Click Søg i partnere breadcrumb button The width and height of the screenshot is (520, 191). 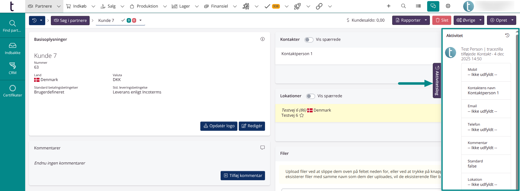[x=70, y=21]
